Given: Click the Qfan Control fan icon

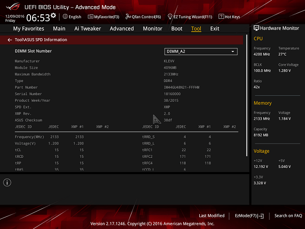Looking at the screenshot, I should 128,17.
